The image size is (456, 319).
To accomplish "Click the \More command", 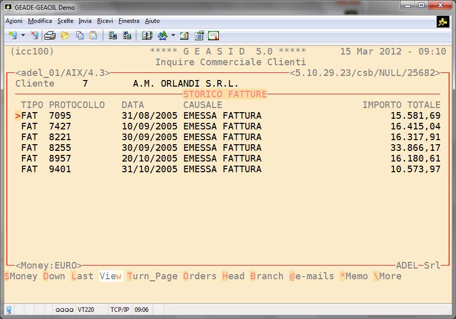I will click(x=387, y=276).
